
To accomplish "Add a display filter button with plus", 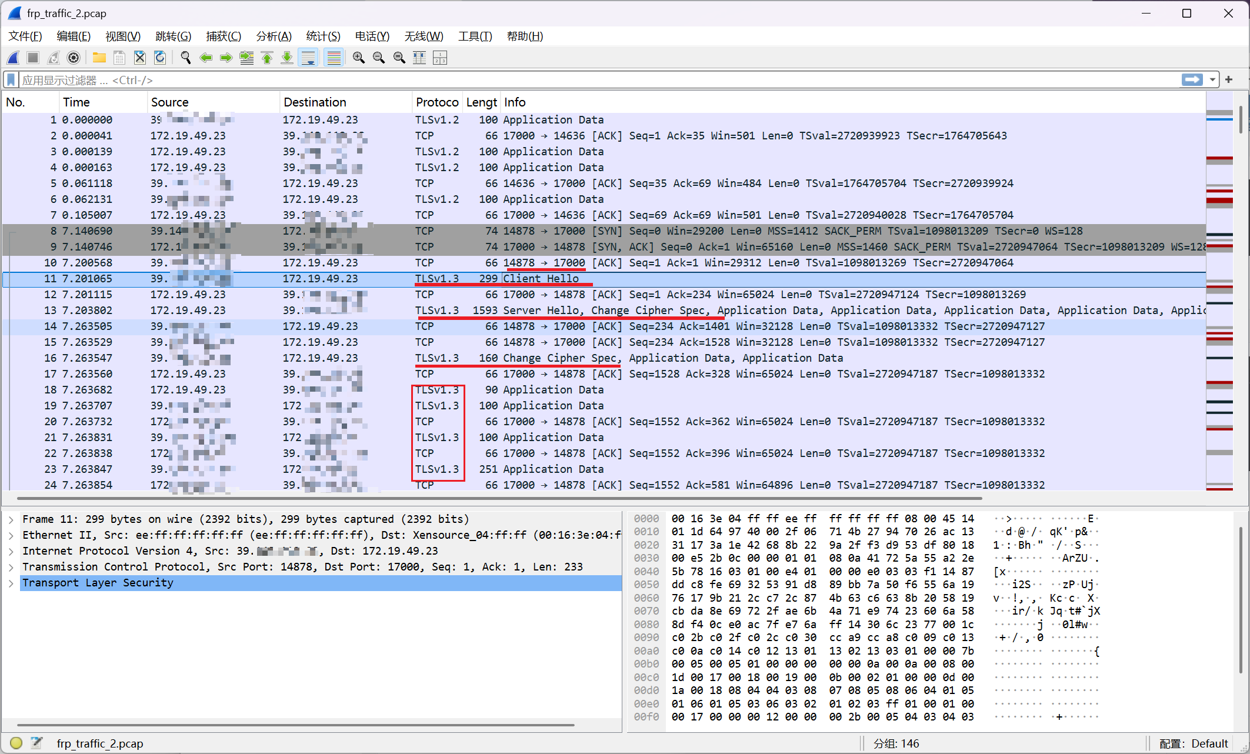I will point(1229,79).
